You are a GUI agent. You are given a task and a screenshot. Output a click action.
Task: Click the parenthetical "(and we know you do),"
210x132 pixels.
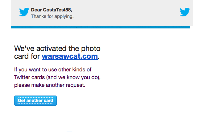[73, 78]
